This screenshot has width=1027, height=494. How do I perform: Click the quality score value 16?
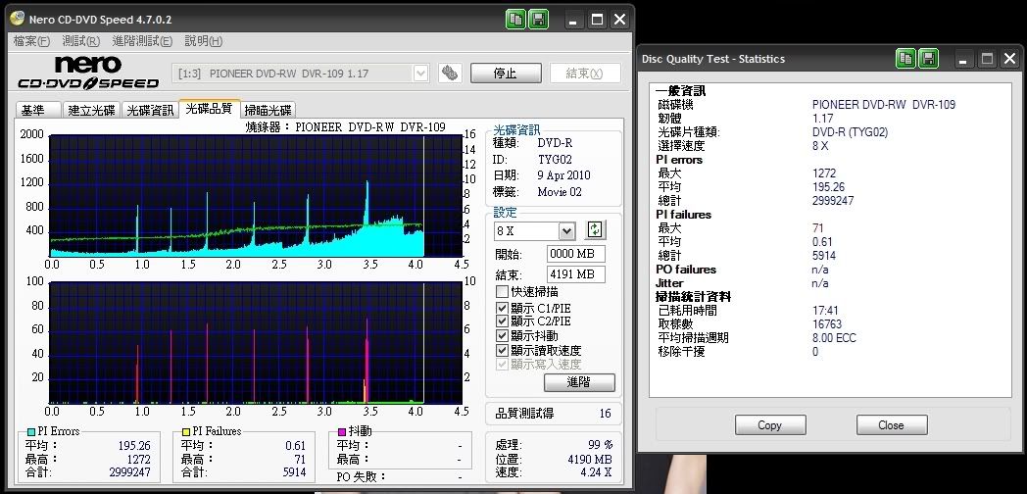pyautogui.click(x=606, y=414)
